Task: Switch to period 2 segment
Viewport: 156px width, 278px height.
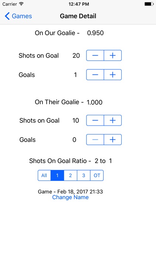Action: coord(70,176)
